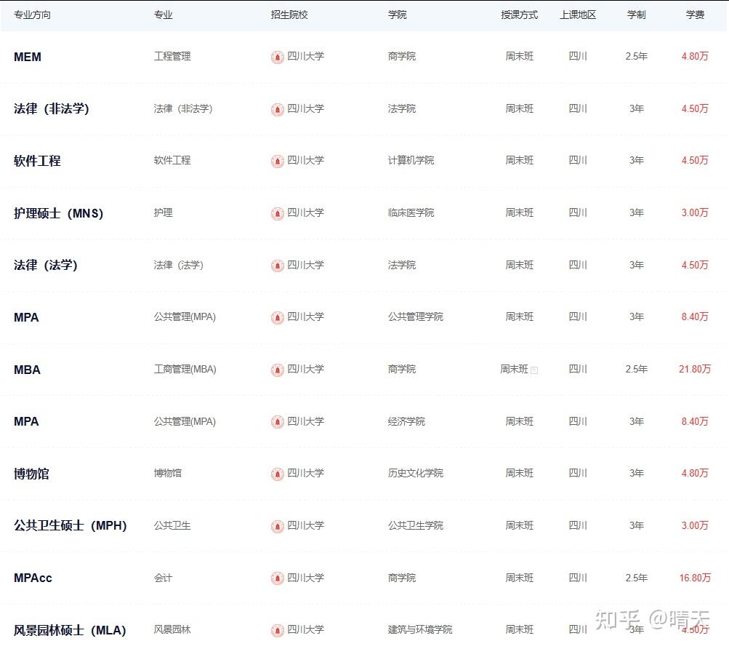Click university logo in 法律(非法学) row
Image resolution: width=729 pixels, height=649 pixels.
278,109
